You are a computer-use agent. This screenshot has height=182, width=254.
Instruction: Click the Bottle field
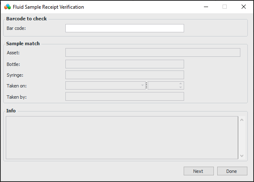pos(125,64)
